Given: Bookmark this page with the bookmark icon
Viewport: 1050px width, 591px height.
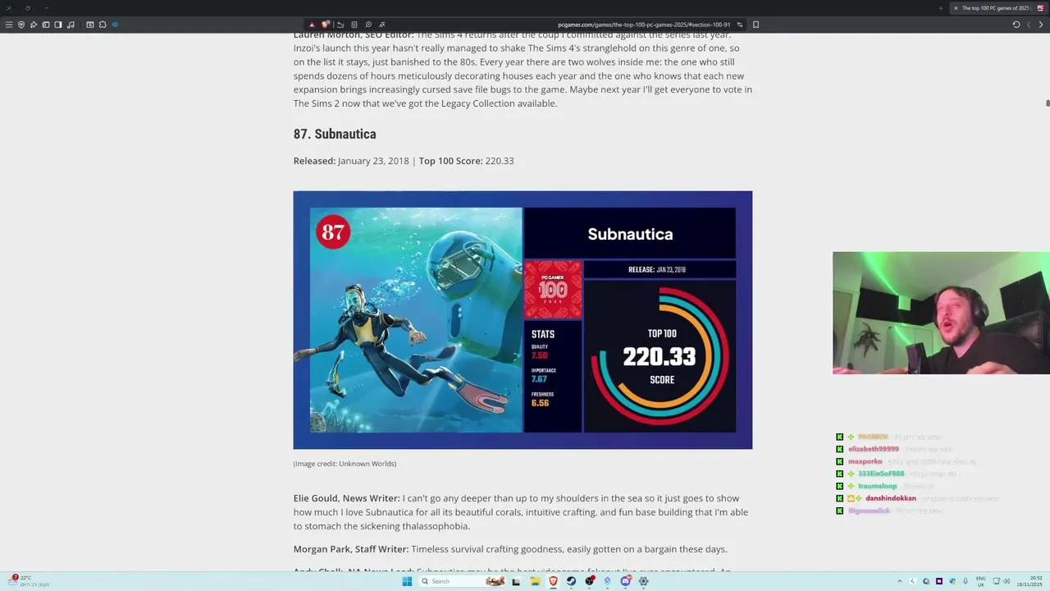Looking at the screenshot, I should [x=756, y=25].
